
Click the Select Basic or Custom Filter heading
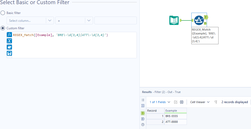35,2
